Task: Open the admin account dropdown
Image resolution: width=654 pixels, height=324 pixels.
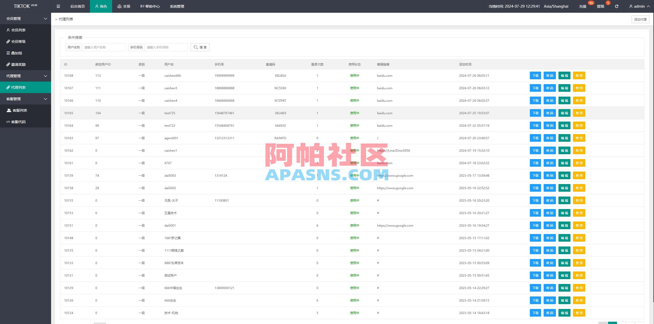Action: [x=640, y=6]
